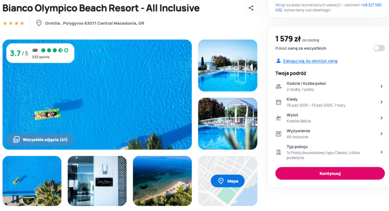Click the room door icon beside Typ pokoju
Viewport: 389px width, 211px height.
click(278, 152)
